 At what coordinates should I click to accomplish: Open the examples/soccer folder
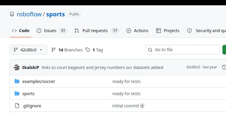click(39, 81)
